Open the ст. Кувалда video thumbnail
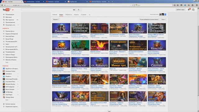Viewport: 199px width, 112px height. 99,62
